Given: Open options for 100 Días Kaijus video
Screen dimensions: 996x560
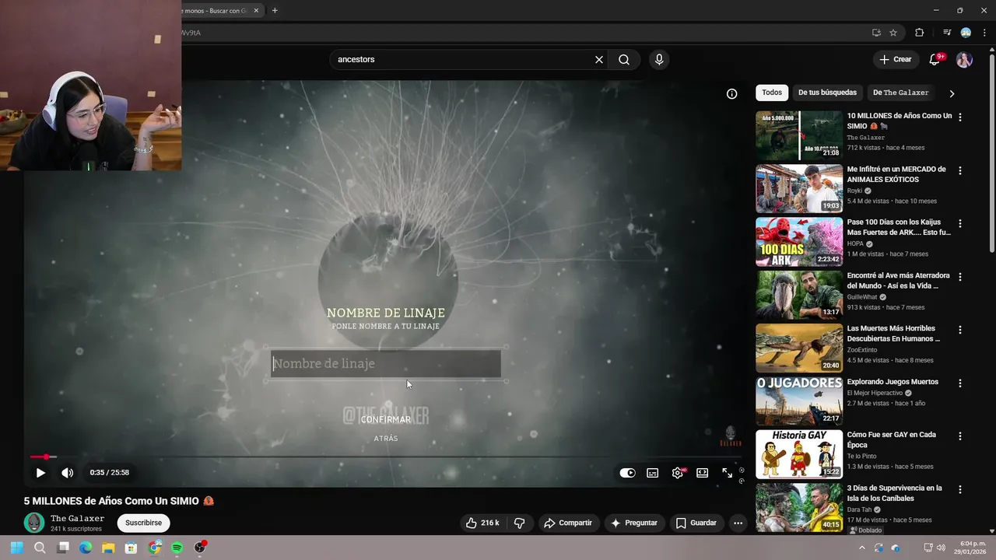Looking at the screenshot, I should click(959, 223).
